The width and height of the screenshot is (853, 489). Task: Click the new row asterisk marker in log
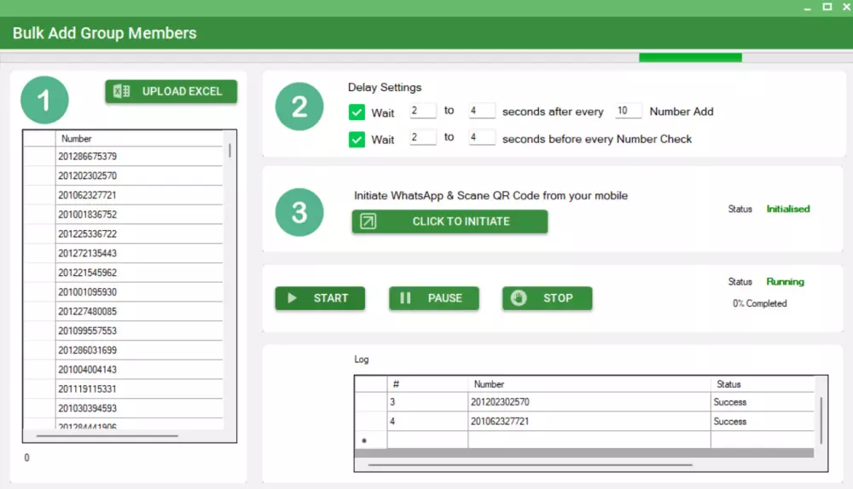(364, 440)
